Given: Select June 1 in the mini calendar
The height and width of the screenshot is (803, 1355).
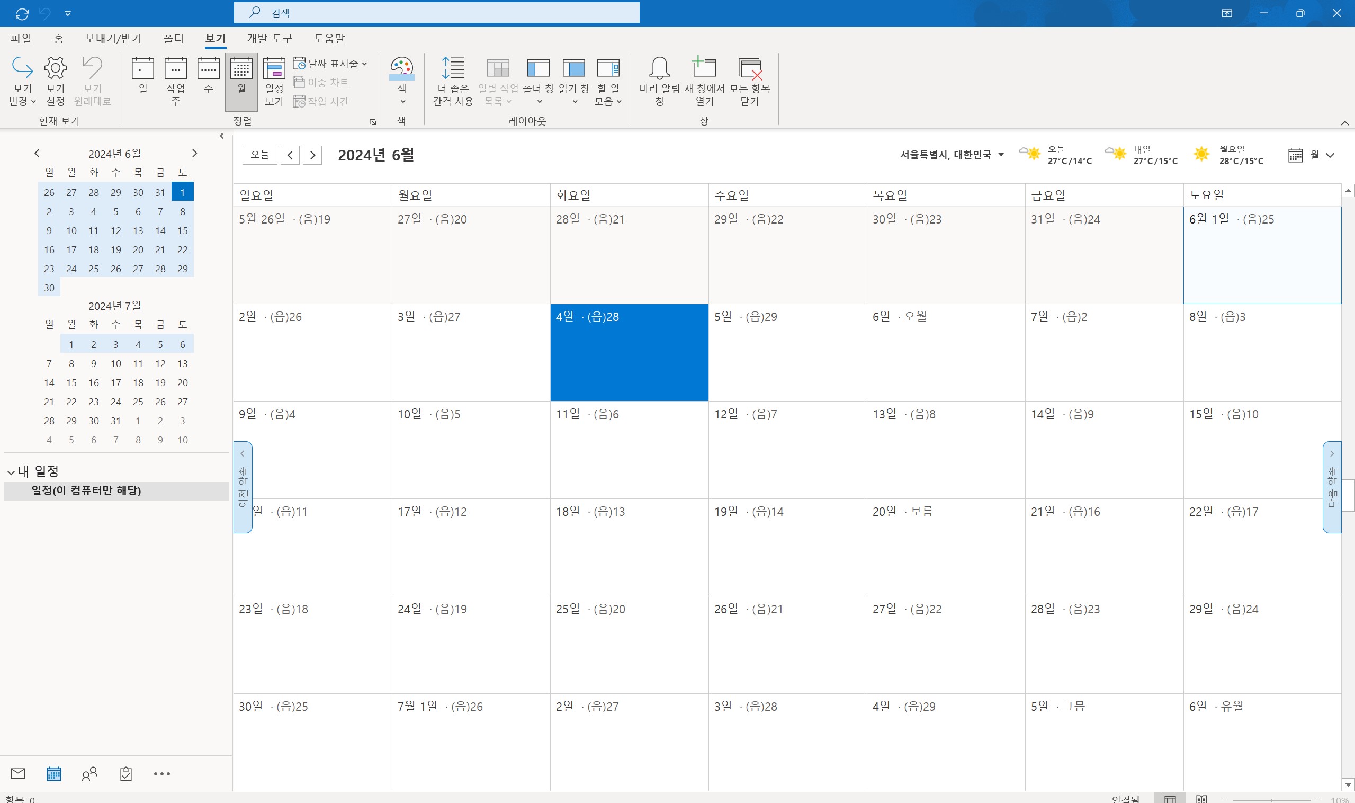Looking at the screenshot, I should coord(182,192).
